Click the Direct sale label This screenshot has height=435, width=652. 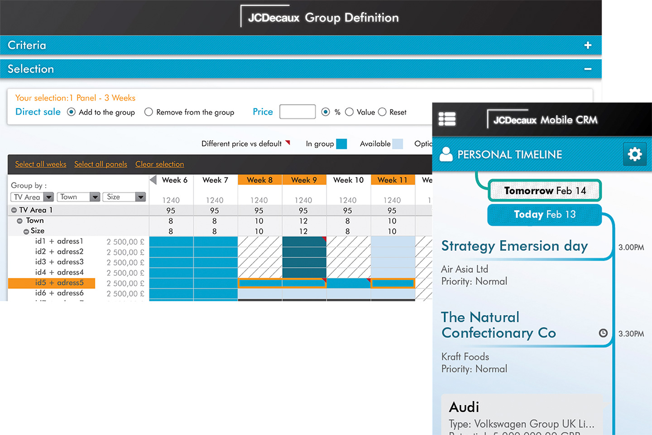point(38,112)
